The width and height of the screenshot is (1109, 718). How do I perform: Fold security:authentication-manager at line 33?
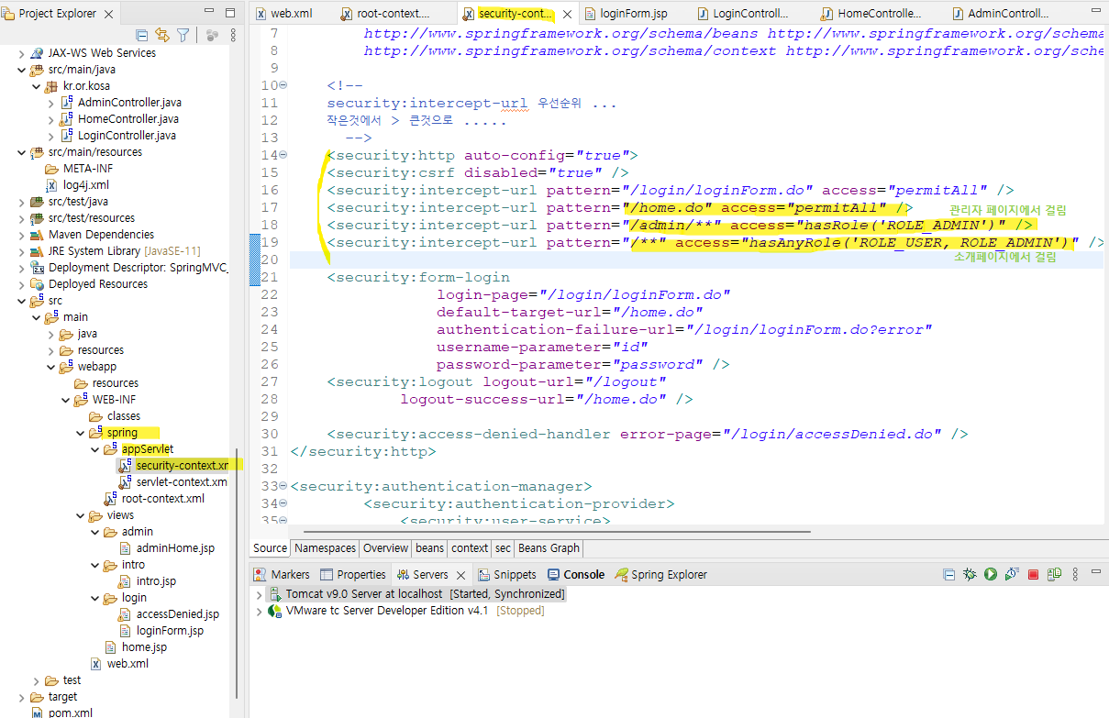[x=283, y=486]
